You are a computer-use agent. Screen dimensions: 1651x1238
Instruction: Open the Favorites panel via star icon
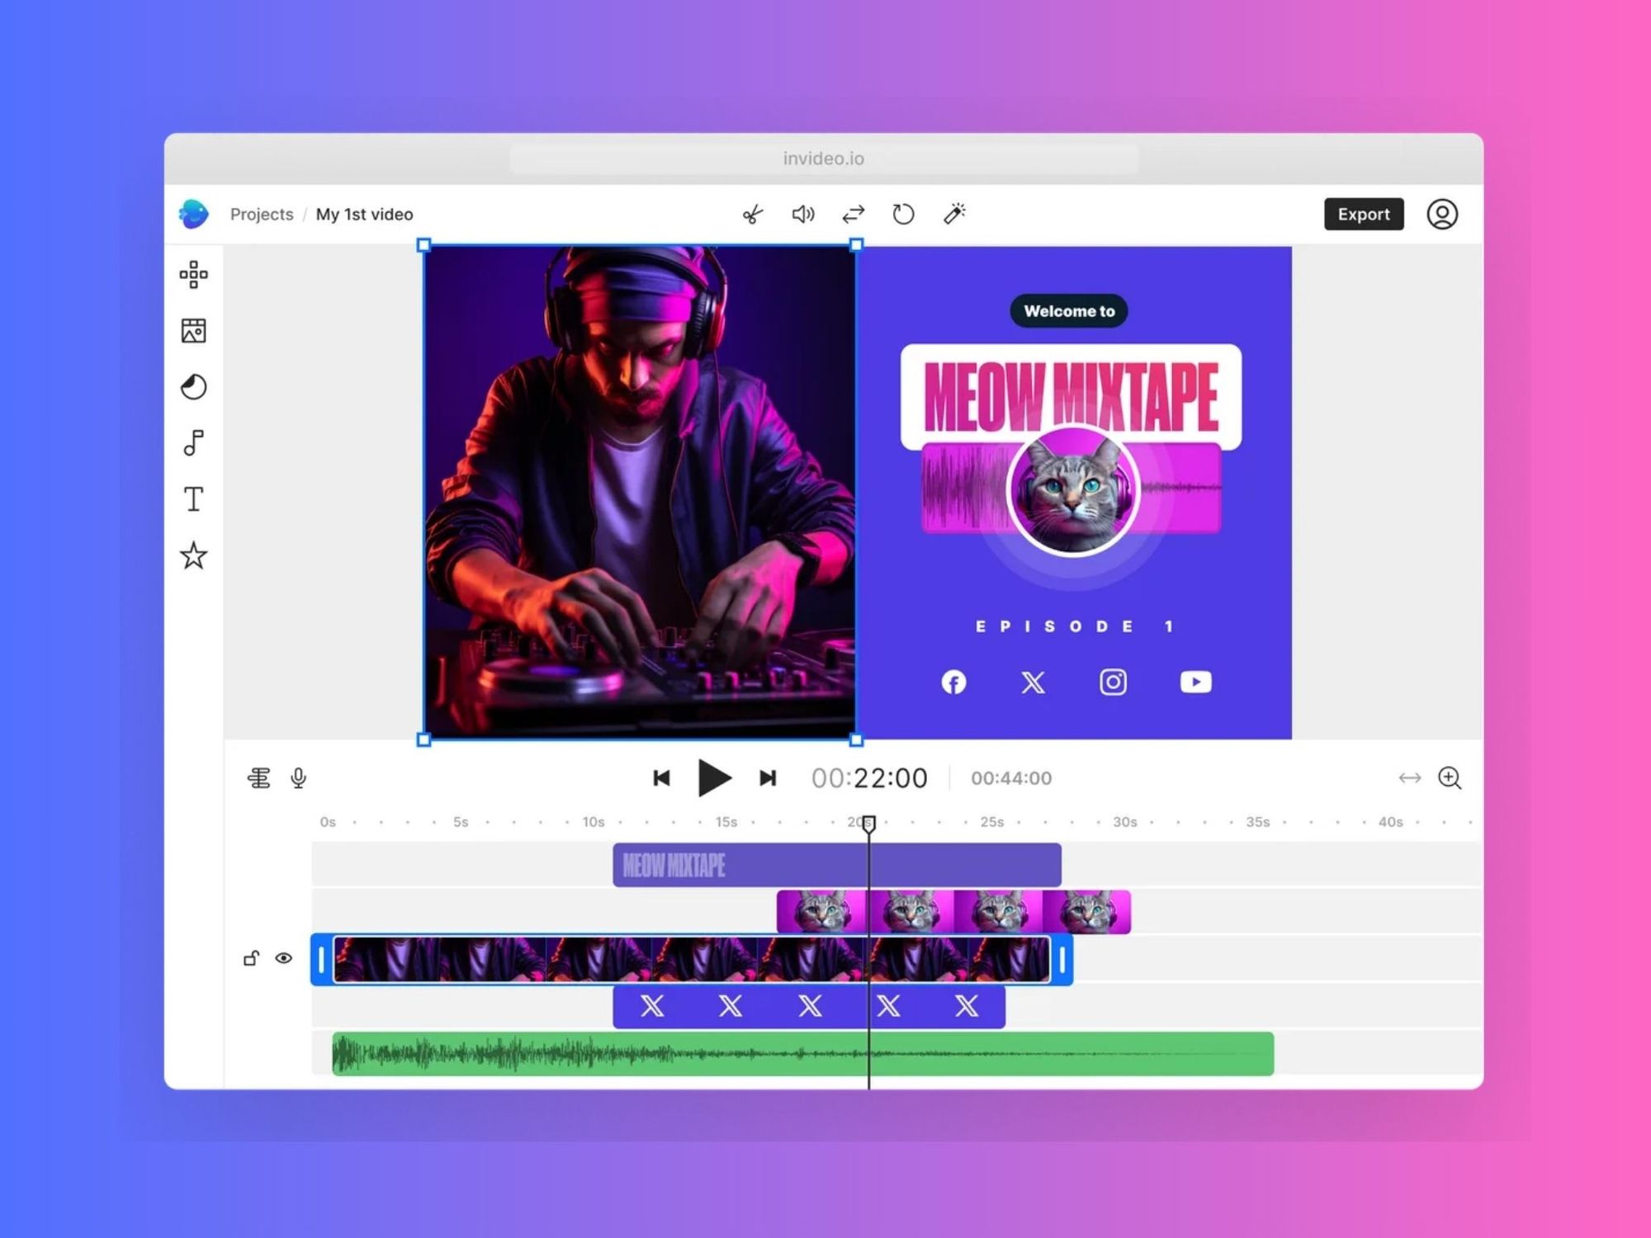coord(193,555)
